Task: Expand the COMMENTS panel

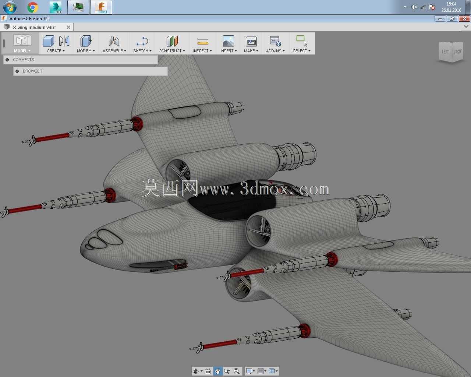Action: click(x=7, y=60)
